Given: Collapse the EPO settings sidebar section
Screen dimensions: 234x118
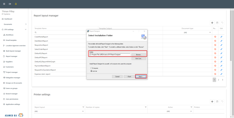Looking at the screenshot, I should pos(25,29).
